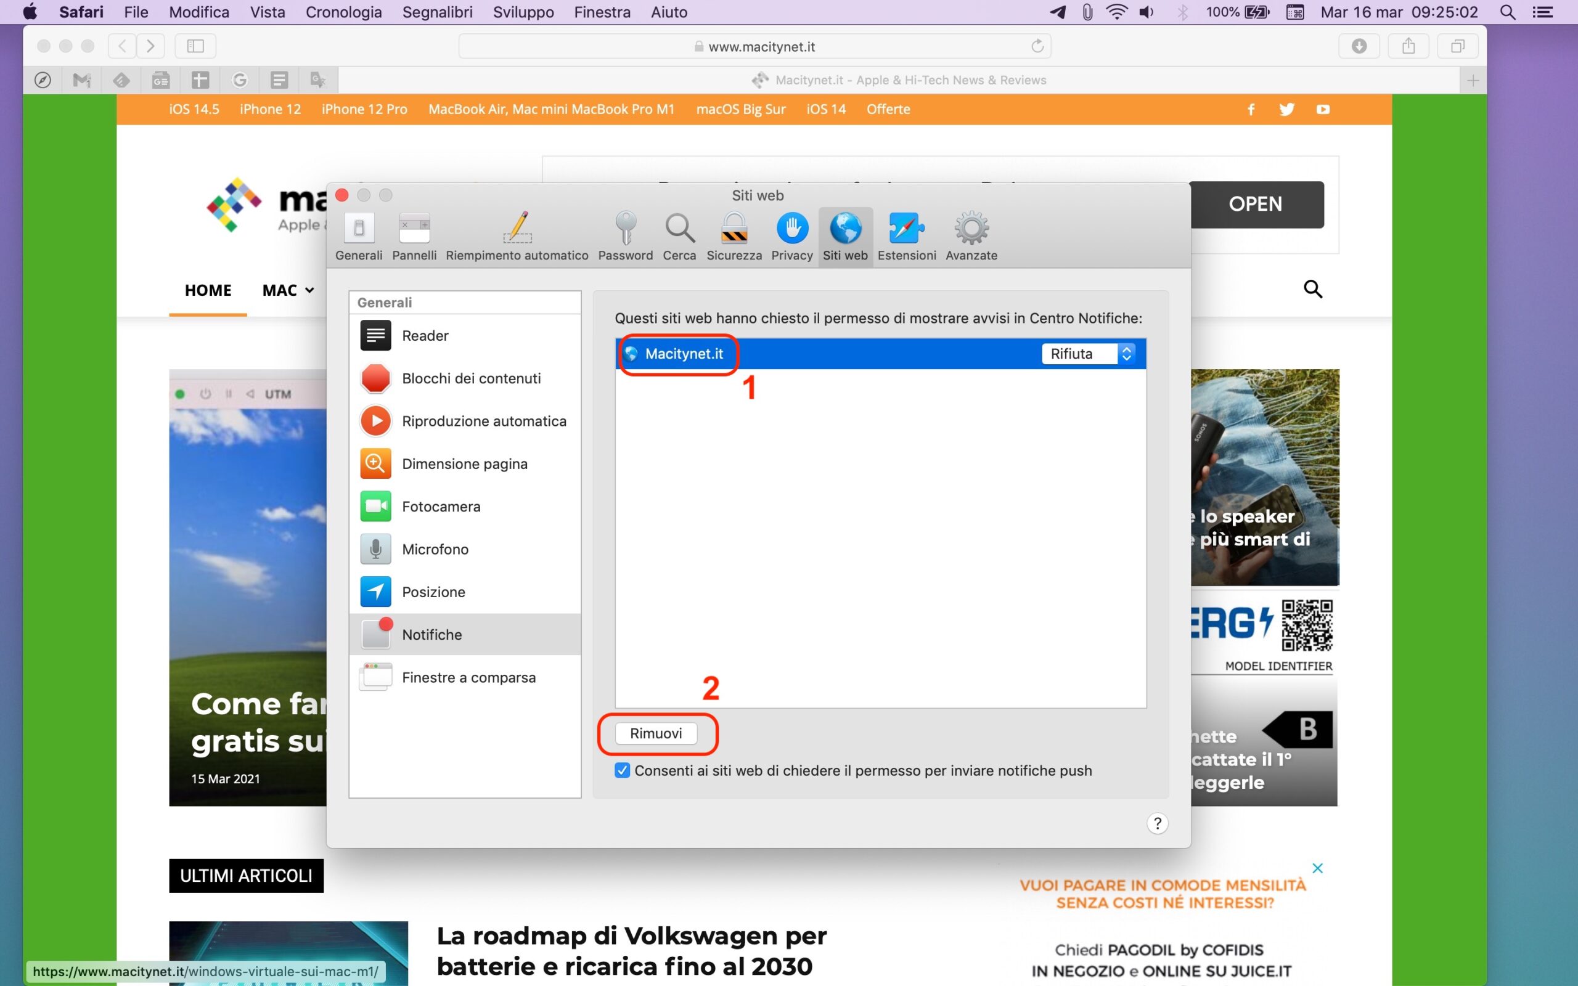
Task: Click the Rimuovi button
Action: click(655, 733)
